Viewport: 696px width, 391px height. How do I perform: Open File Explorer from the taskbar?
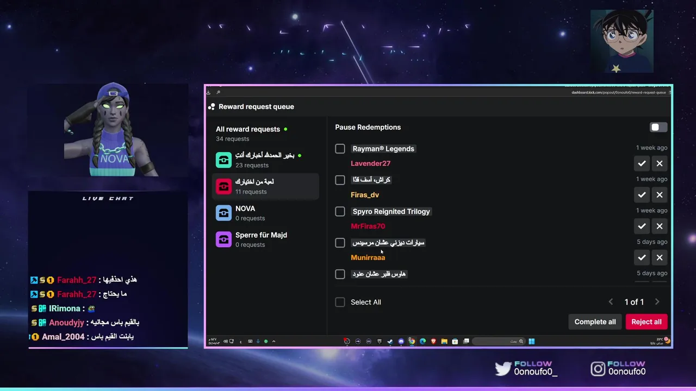tap(444, 342)
